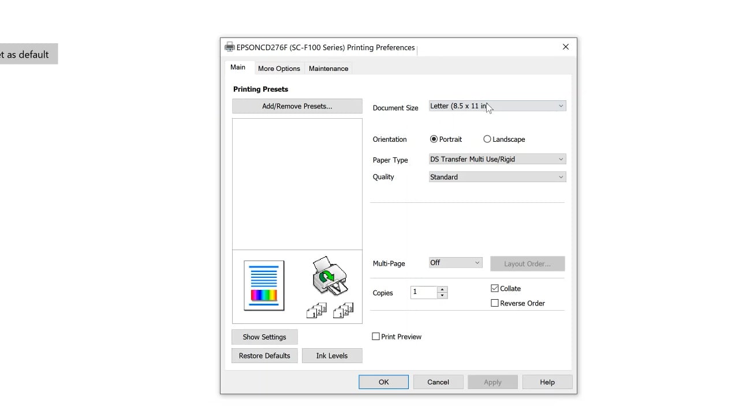Increase the Copies count with up arrow
This screenshot has width=739, height=415.
tap(442, 289)
